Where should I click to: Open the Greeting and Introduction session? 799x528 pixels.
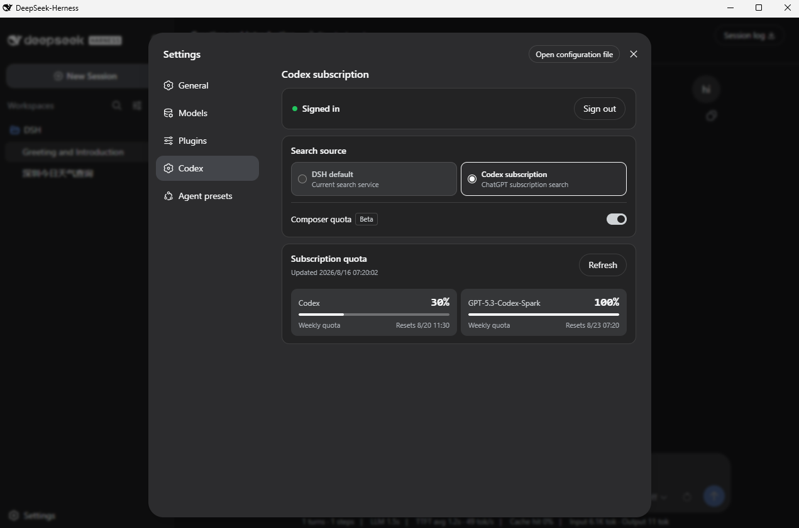75,152
